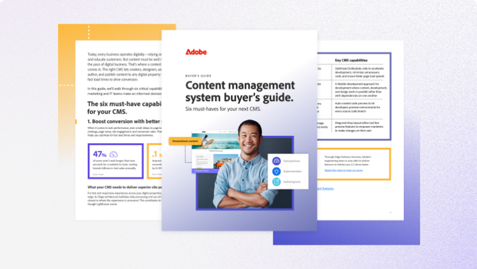
Task: Click the '1. Boost conversion with better' heading
Action: tap(124, 121)
